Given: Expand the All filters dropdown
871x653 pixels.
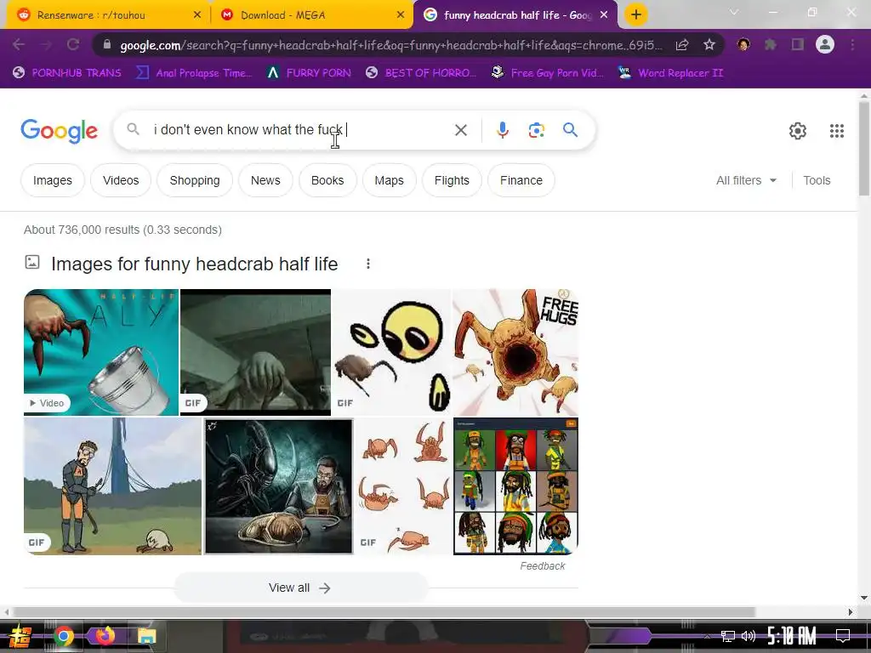Looking at the screenshot, I should tap(746, 180).
